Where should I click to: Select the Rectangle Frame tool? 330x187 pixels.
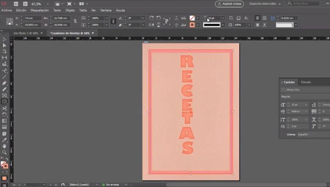(5, 95)
